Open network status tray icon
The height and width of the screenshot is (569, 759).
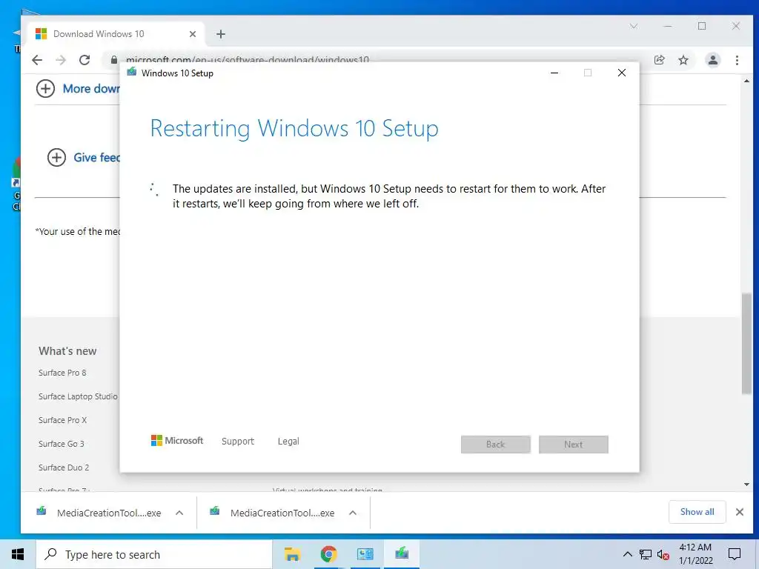(646, 554)
